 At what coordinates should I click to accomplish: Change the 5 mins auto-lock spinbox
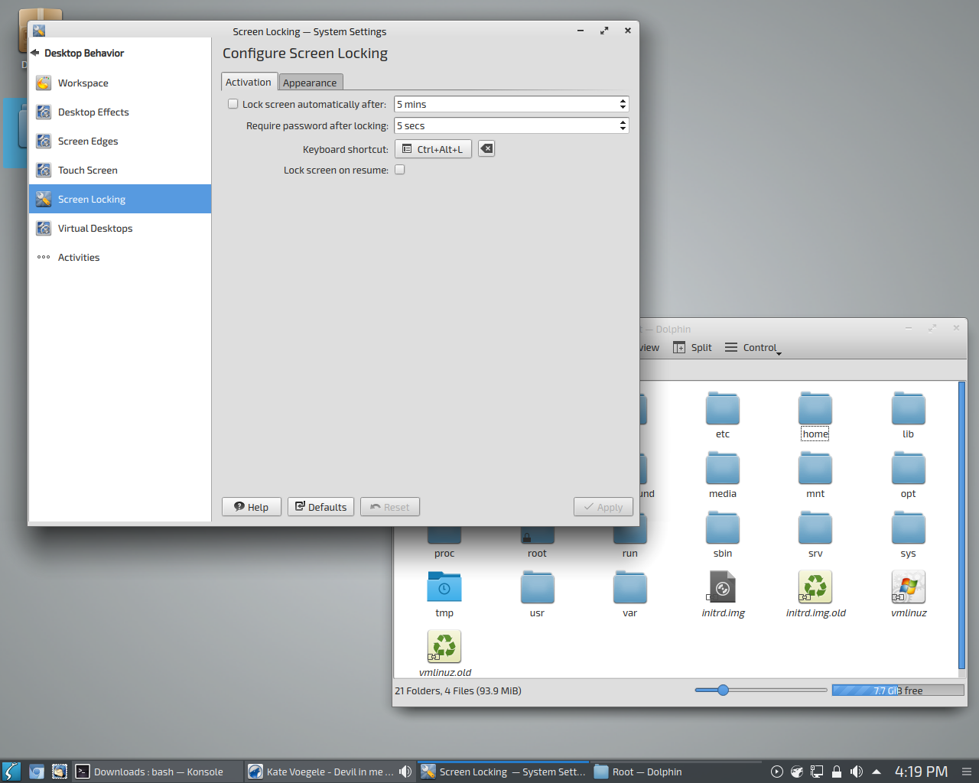click(512, 104)
